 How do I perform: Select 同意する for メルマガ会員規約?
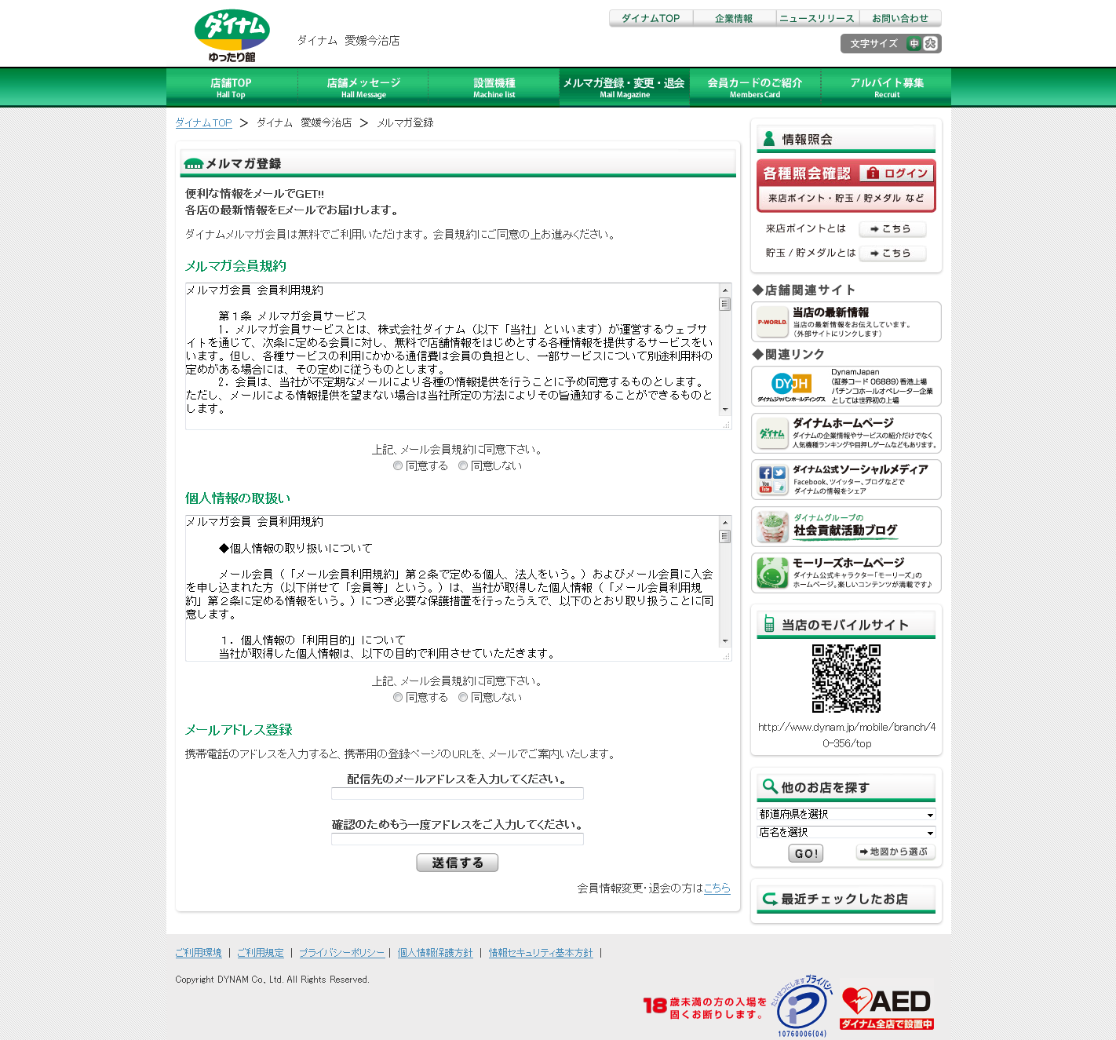pos(398,465)
